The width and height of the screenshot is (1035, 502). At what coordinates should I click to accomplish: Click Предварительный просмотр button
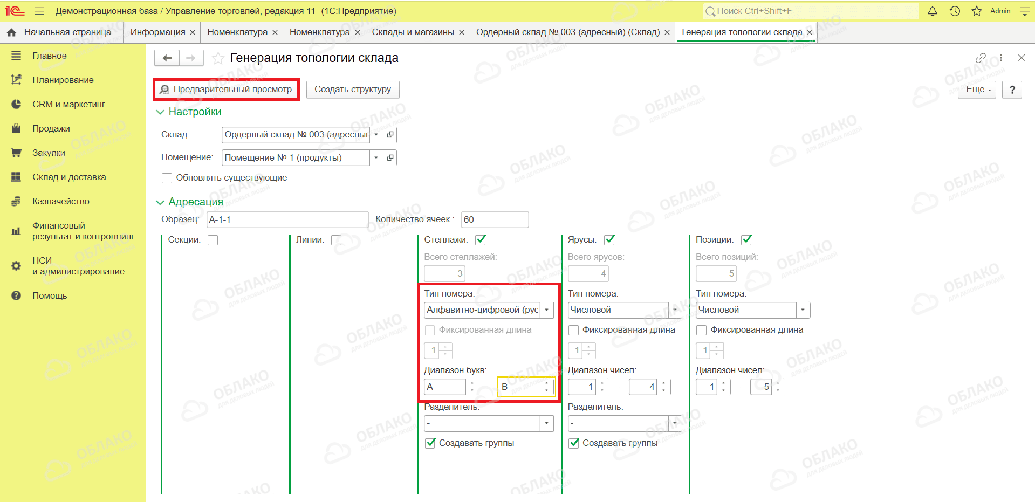[x=227, y=90]
